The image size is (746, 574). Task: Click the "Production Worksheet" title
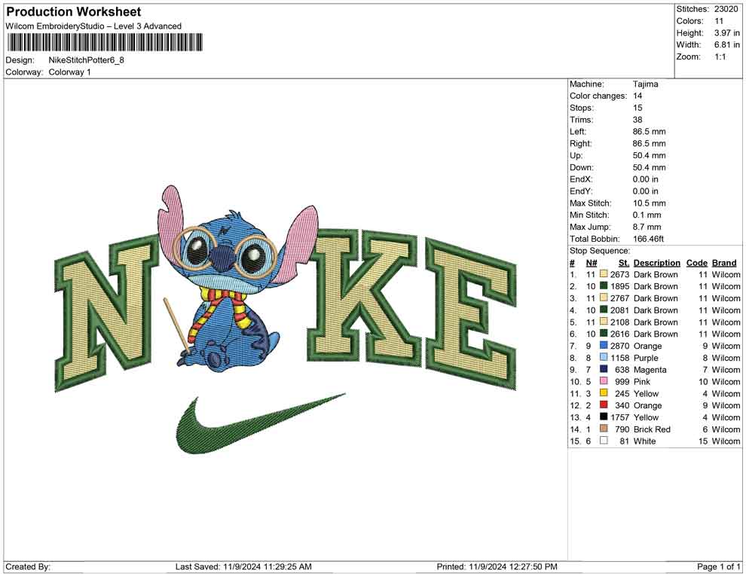click(74, 12)
